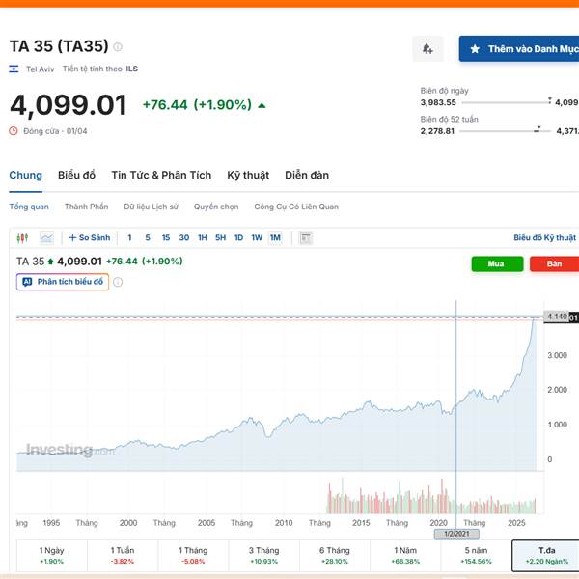The image size is (579, 579).
Task: Click the star Thêm vào Danh Mục button
Action: [x=519, y=48]
